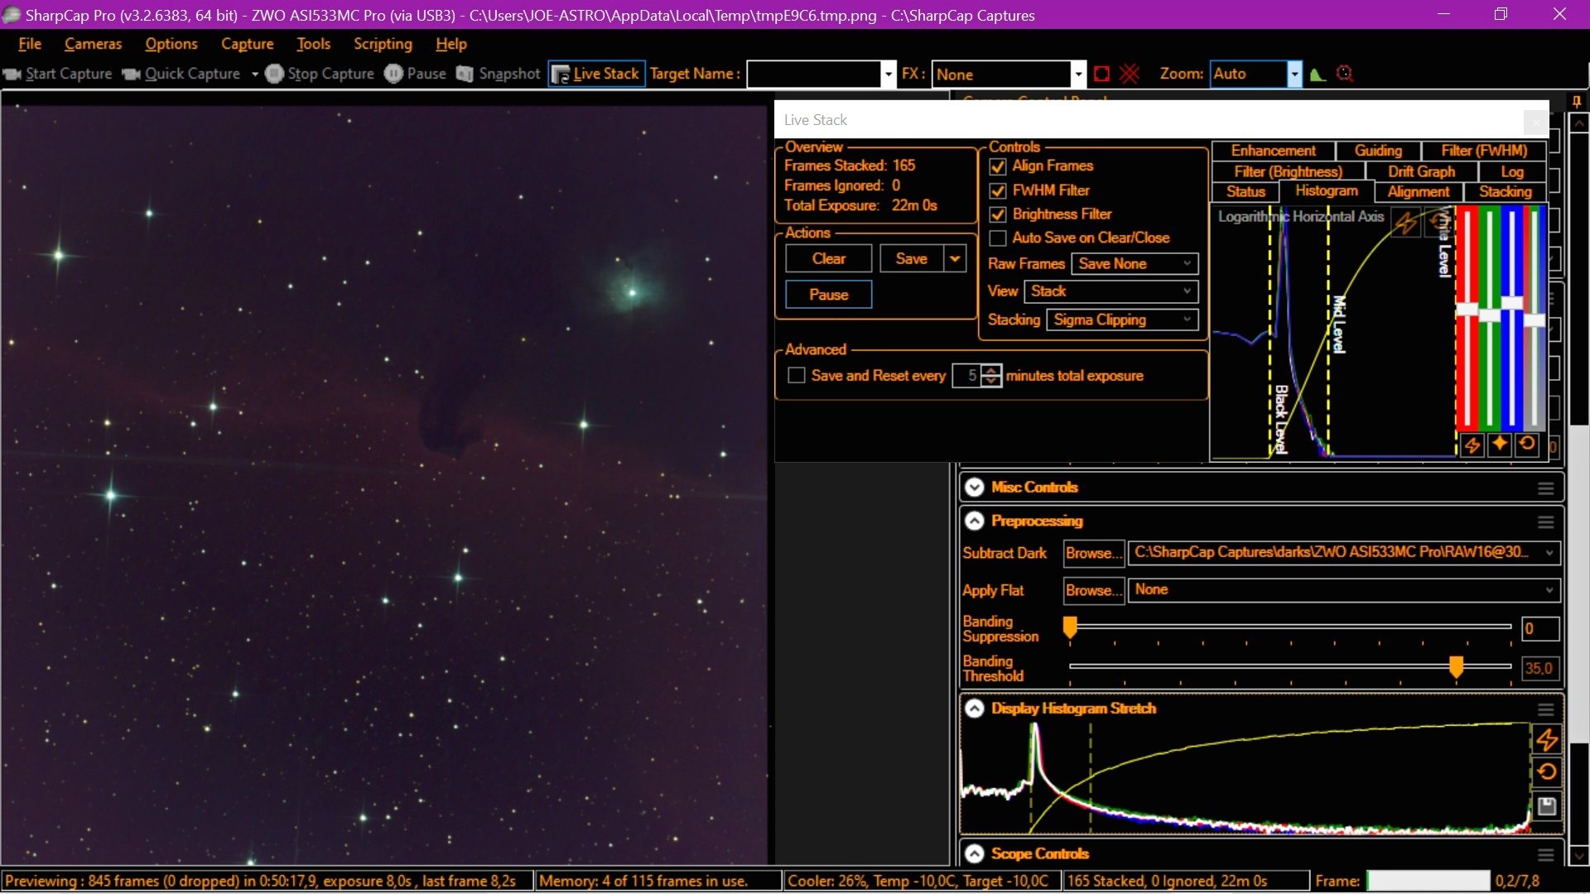Reset the display histogram stretch
The width and height of the screenshot is (1590, 894).
(x=1547, y=772)
